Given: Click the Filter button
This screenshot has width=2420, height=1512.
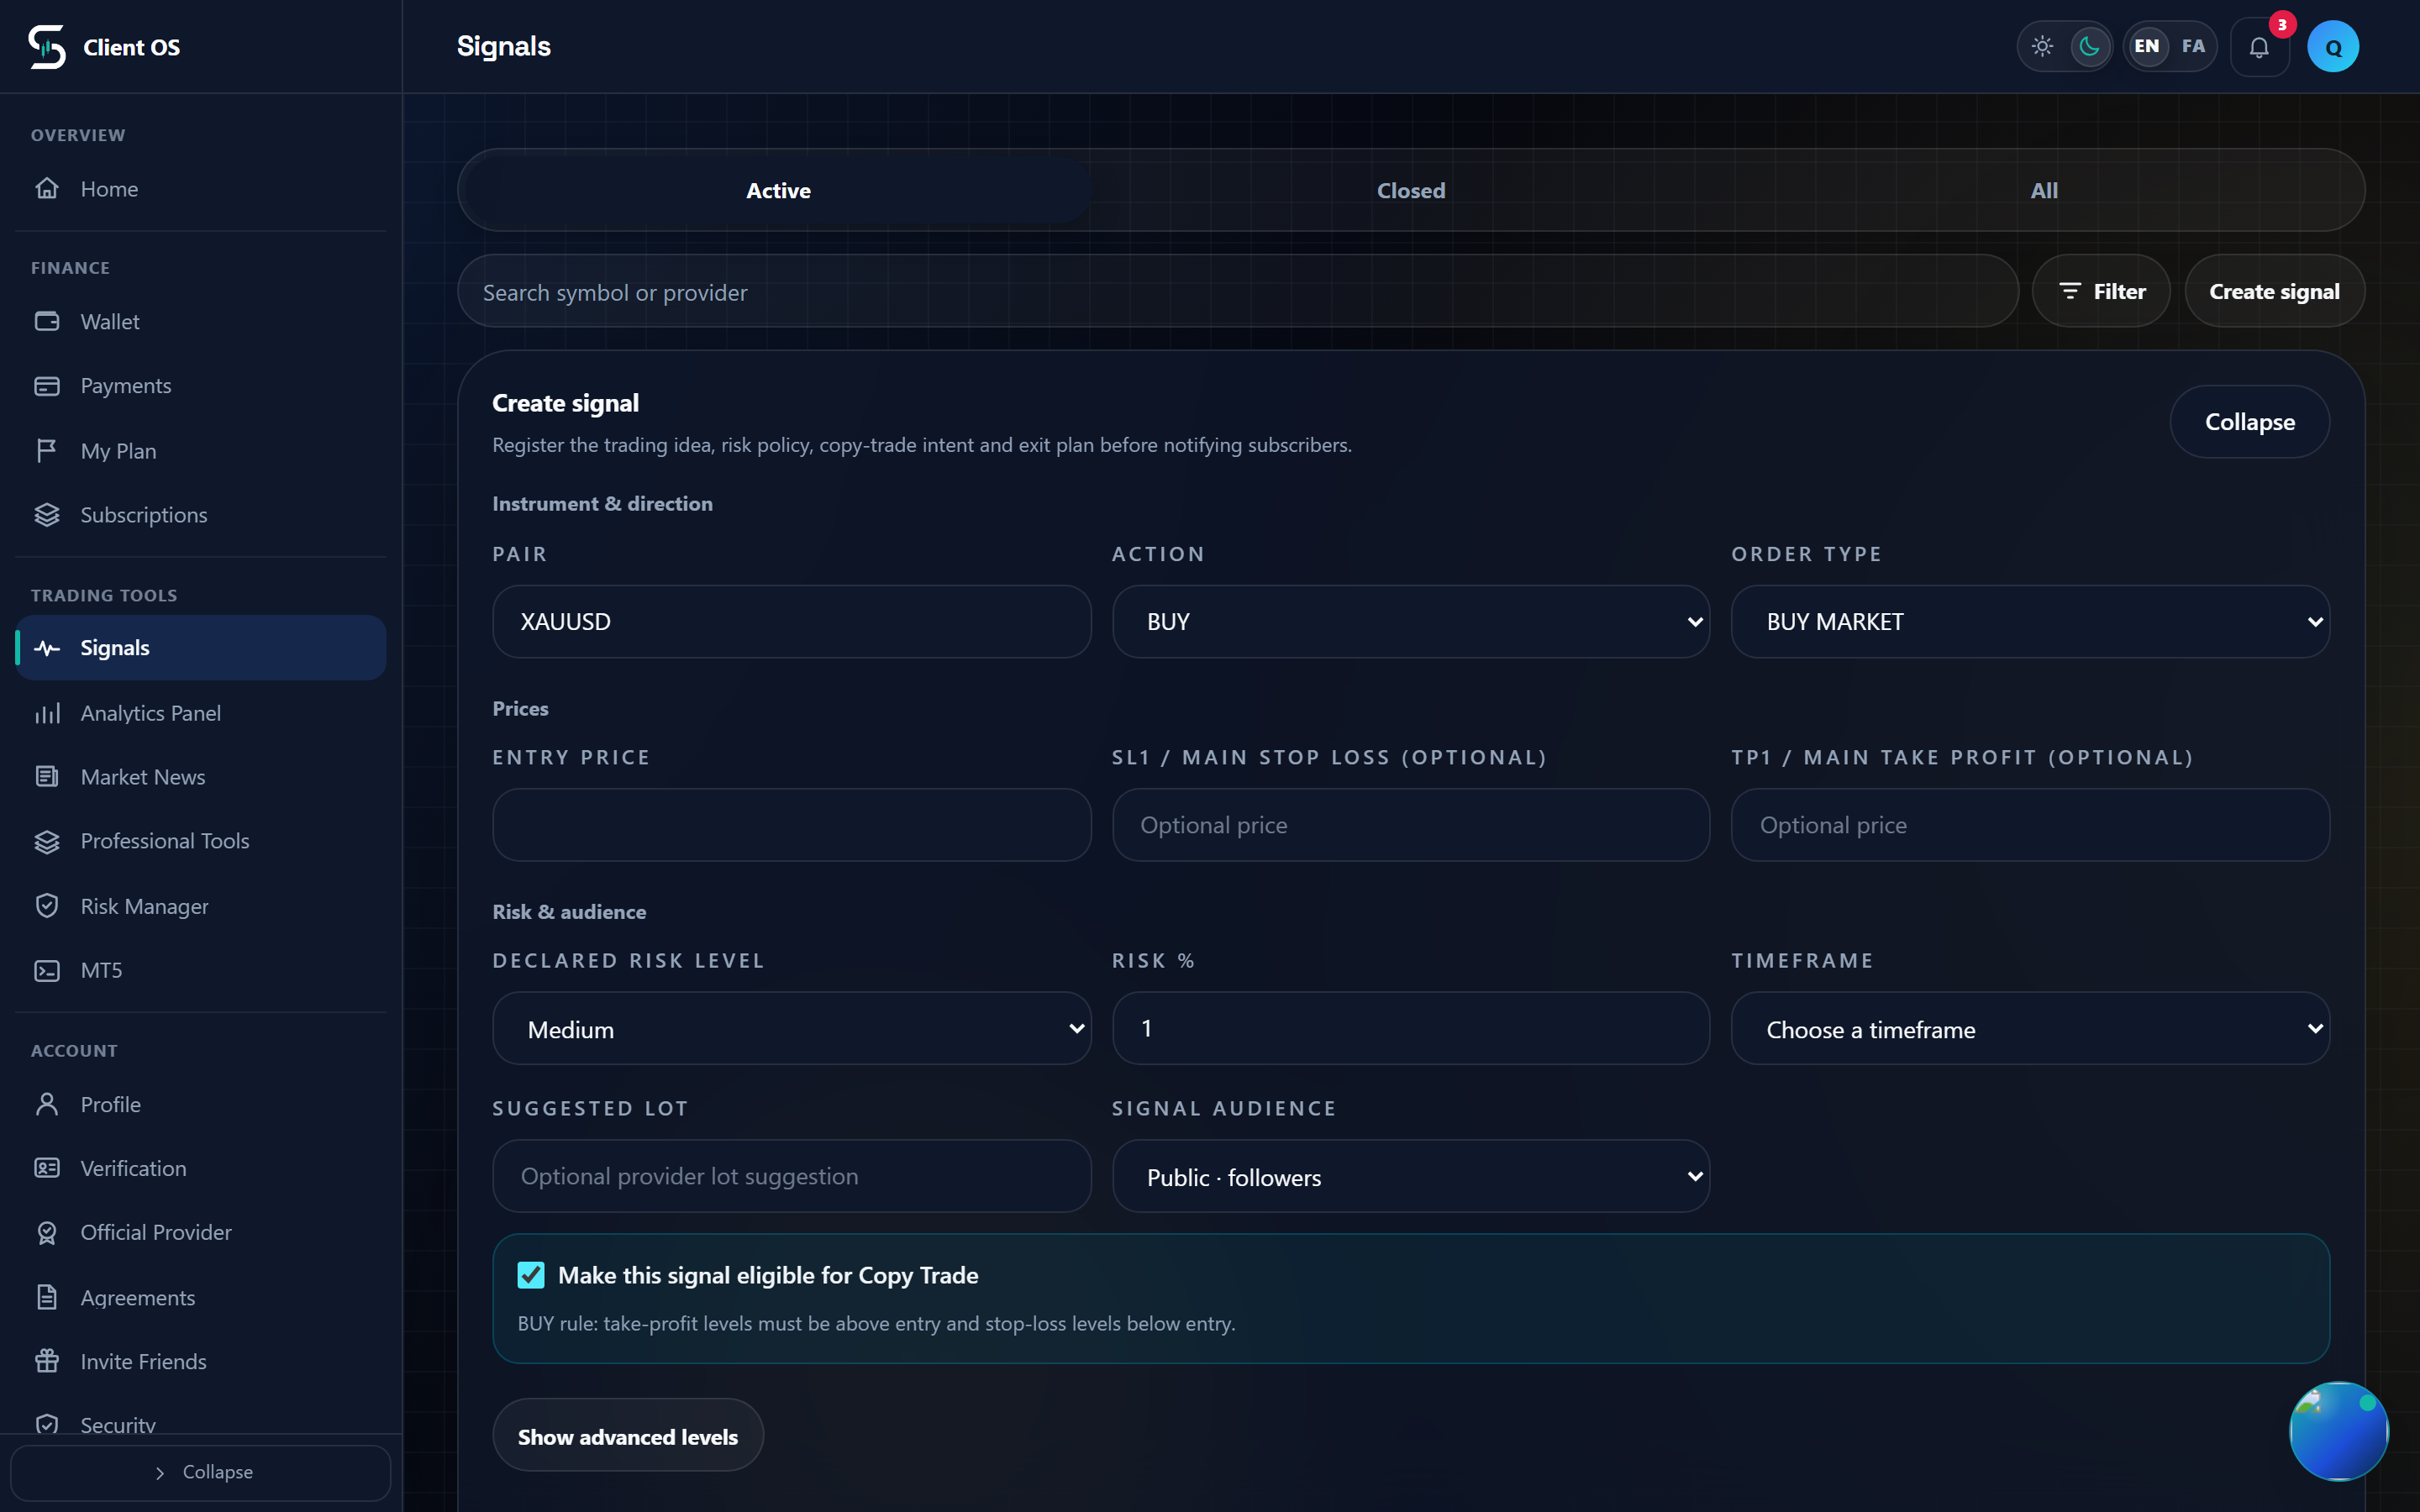Looking at the screenshot, I should pyautogui.click(x=2101, y=291).
